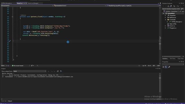Expand the Form1.cs node
The height and width of the screenshot is (104, 185).
coord(165,26)
